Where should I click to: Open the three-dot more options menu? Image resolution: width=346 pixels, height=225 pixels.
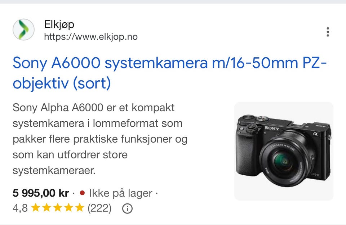click(328, 32)
